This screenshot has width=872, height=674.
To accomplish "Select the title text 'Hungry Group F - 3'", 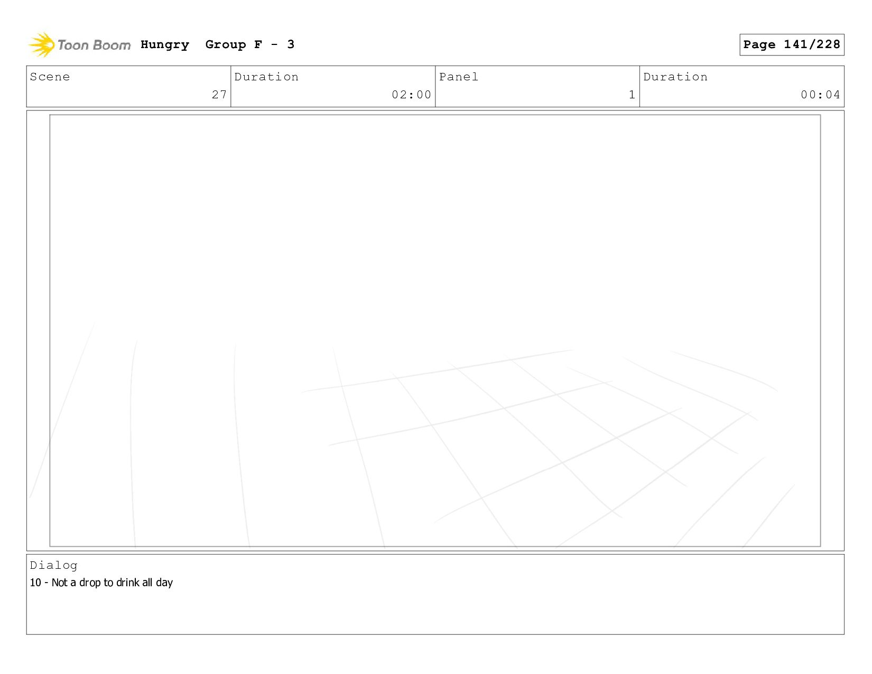I will [x=217, y=44].
